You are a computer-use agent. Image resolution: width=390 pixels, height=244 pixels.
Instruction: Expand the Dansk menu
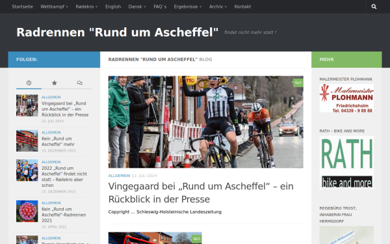[x=137, y=7]
